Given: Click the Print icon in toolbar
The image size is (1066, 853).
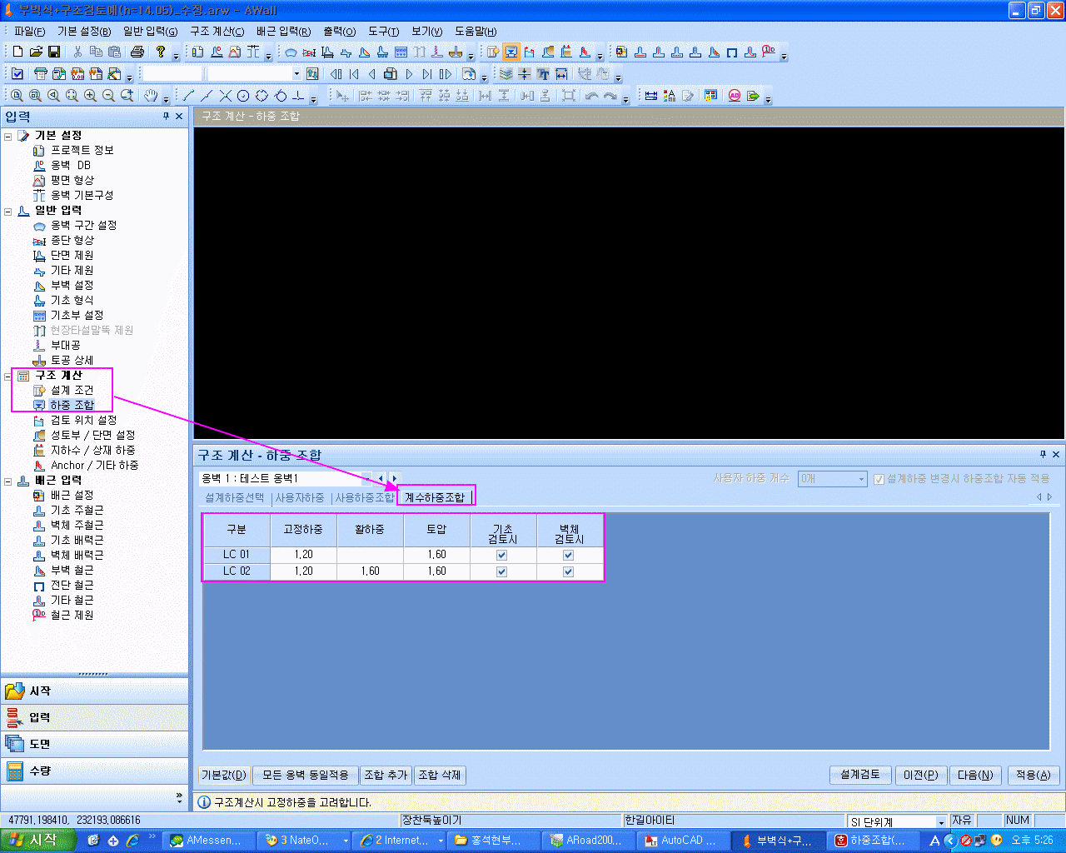Looking at the screenshot, I should tap(137, 52).
